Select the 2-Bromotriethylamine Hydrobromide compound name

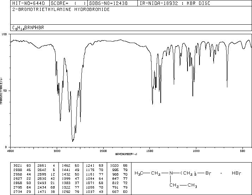[61, 9]
